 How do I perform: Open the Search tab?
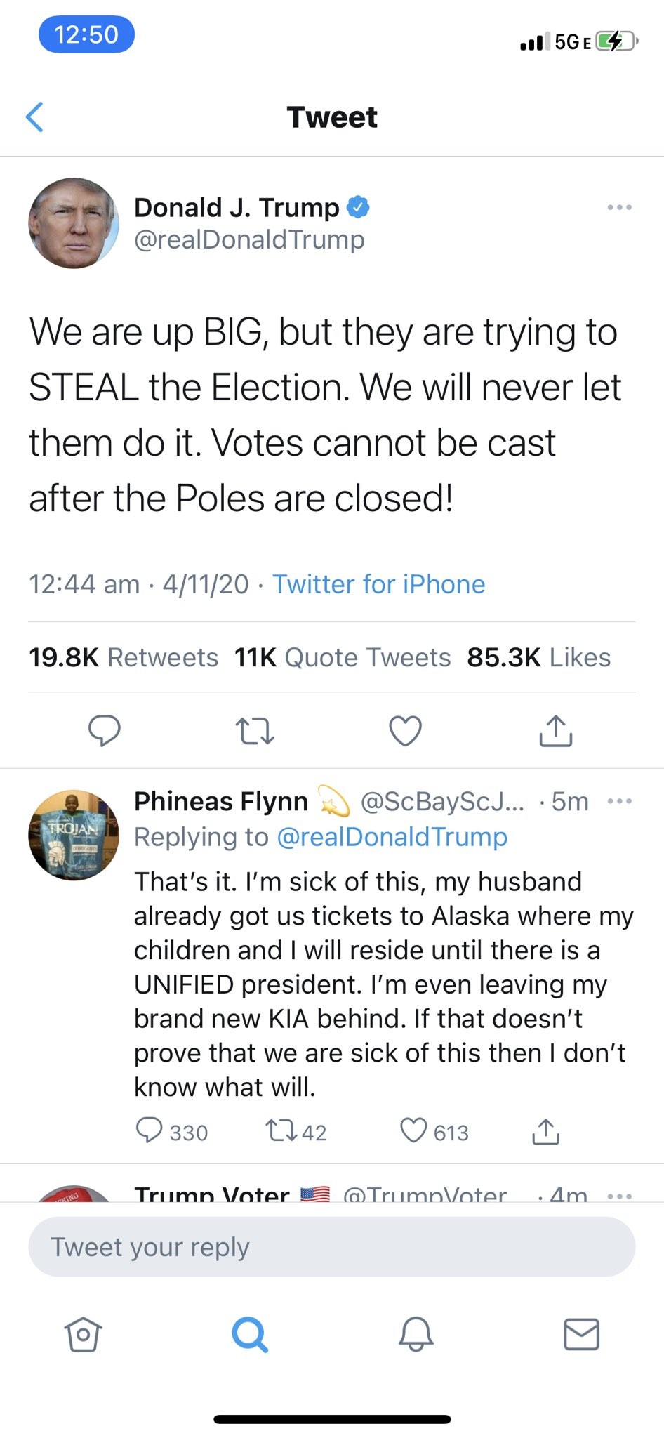pyautogui.click(x=249, y=1334)
